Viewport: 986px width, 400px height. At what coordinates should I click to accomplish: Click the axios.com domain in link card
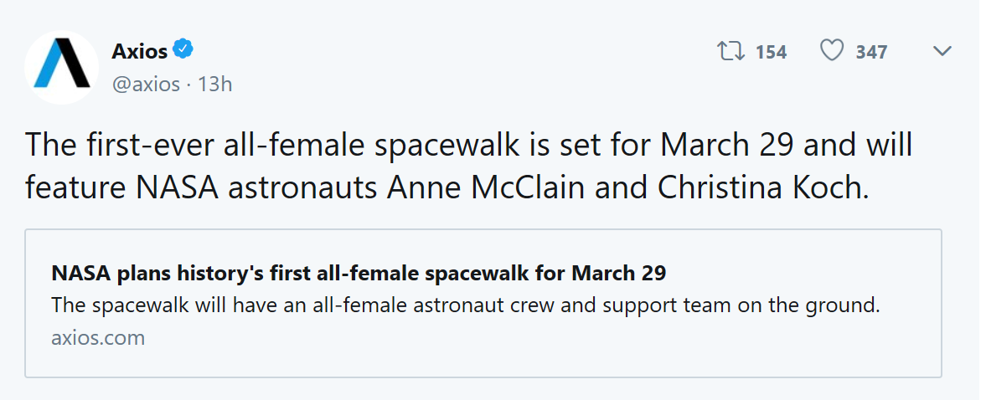(x=98, y=338)
